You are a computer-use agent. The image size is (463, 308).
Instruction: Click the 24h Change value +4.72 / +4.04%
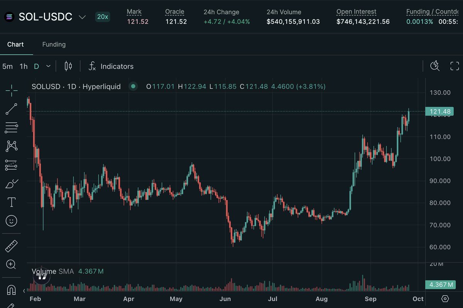coord(227,22)
